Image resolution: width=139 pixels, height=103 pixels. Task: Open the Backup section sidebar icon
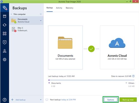click(x=5, y=8)
